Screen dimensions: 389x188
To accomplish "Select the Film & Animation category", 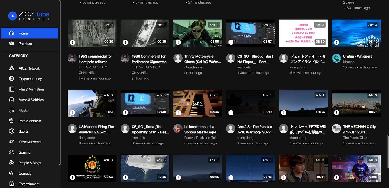I will coord(31,89).
